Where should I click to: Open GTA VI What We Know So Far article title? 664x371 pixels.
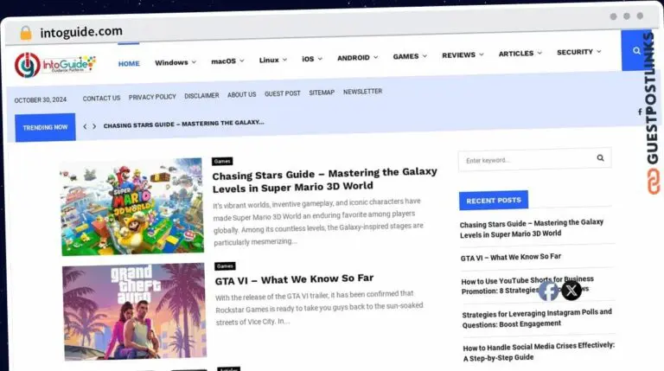click(x=294, y=279)
